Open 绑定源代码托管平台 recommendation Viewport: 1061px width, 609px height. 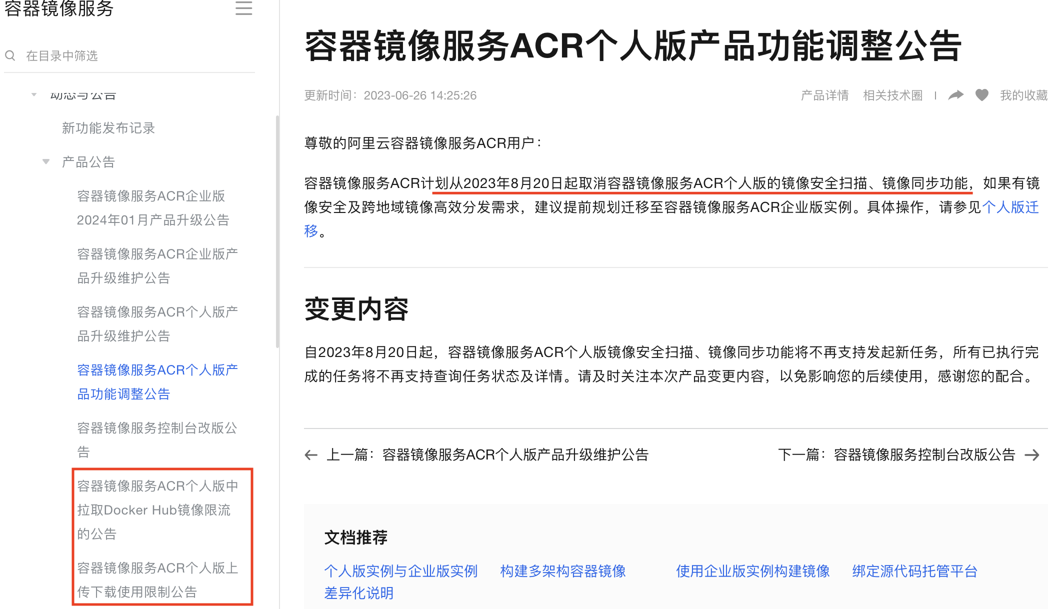915,571
